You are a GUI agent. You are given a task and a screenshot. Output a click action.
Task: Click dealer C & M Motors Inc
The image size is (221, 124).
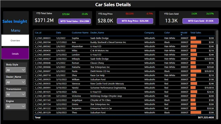click(99, 51)
